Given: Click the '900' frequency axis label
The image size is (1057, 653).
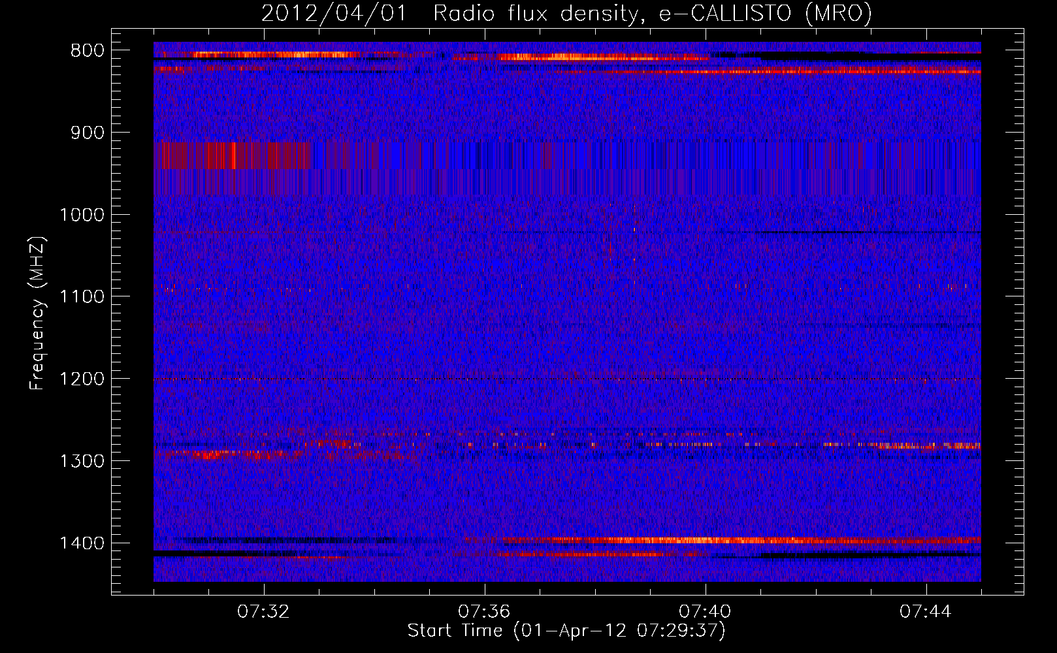Looking at the screenshot, I should pyautogui.click(x=87, y=133).
